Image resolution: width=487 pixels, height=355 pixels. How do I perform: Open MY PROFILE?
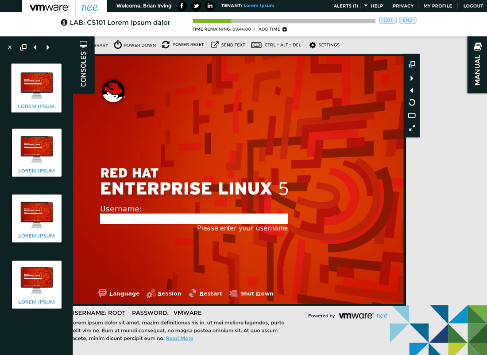coord(437,6)
